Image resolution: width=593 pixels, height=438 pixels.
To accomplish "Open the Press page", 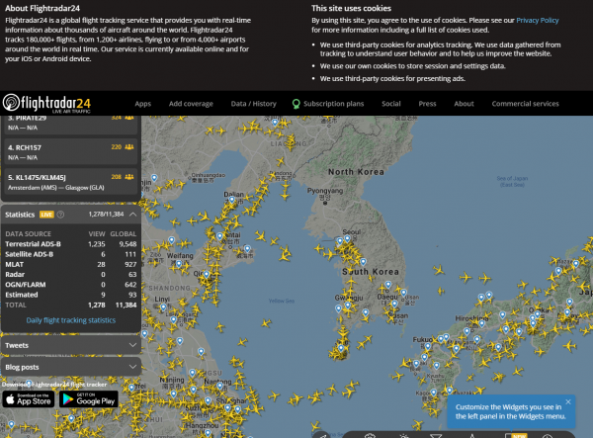I will click(x=427, y=104).
